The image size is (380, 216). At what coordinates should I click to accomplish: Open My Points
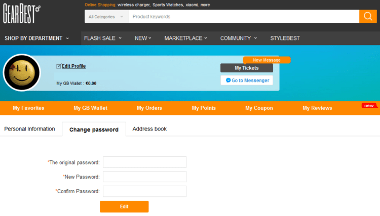(x=204, y=108)
